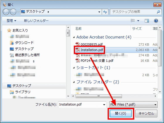Open the ファイル名 dropdown arrow

tap(104, 105)
